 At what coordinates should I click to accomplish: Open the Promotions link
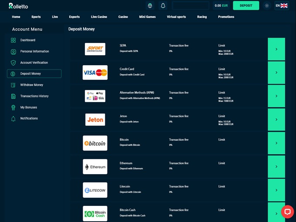[x=226, y=17]
